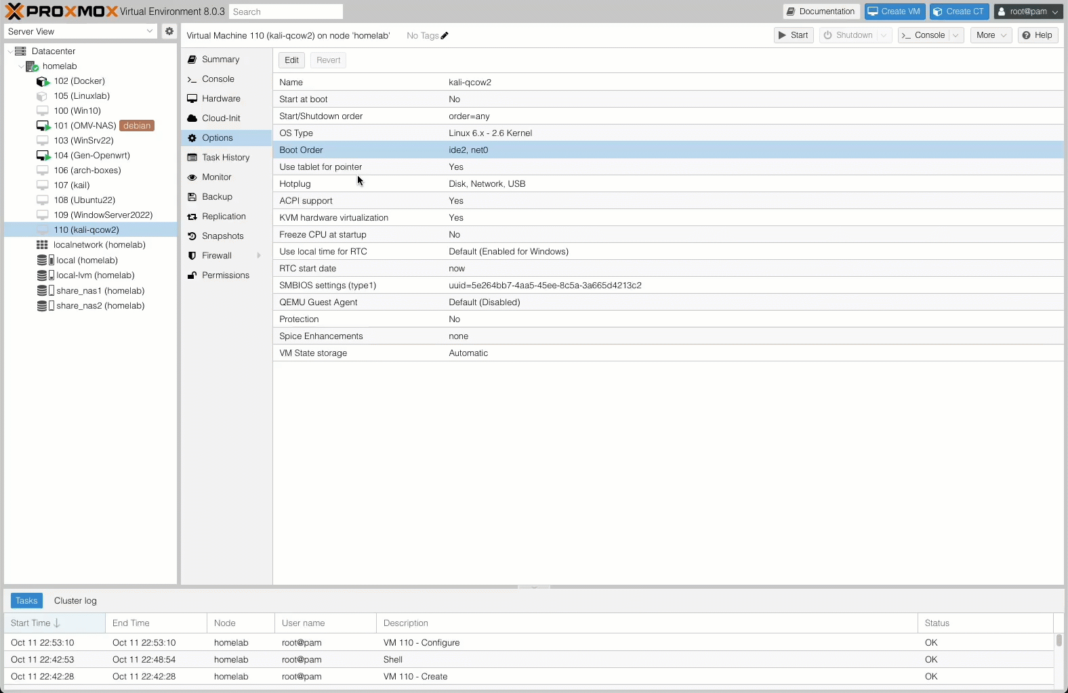Viewport: 1068px width, 693px height.
Task: Collapse the Datacenter tree node
Action: click(x=9, y=51)
